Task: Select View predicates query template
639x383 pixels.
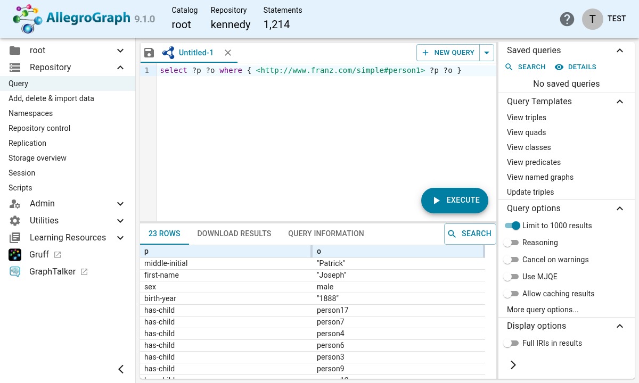Action: [534, 162]
